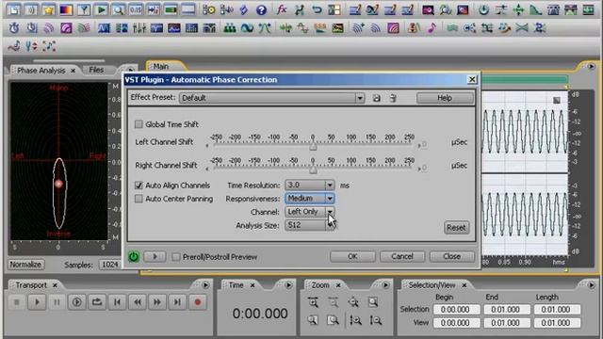
Task: Click the Transport panel play button
Action: tap(37, 302)
